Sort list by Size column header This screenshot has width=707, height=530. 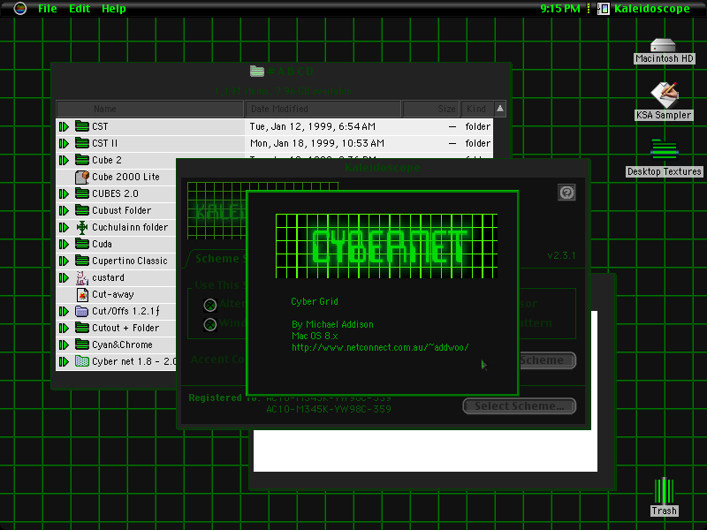click(431, 109)
